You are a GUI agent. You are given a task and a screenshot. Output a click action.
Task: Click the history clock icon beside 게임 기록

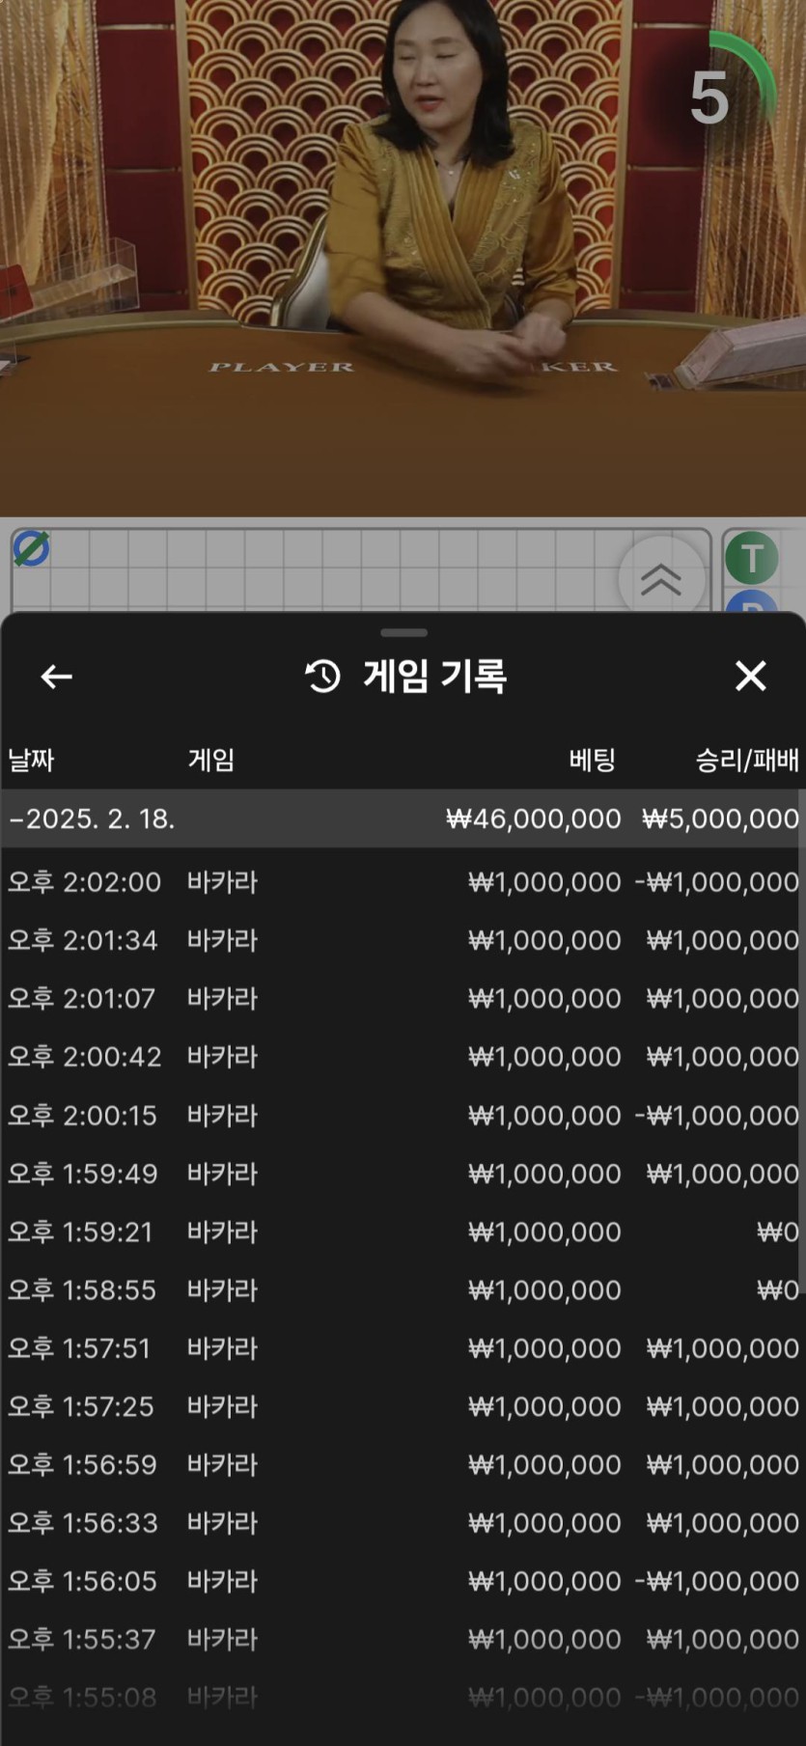tap(323, 677)
